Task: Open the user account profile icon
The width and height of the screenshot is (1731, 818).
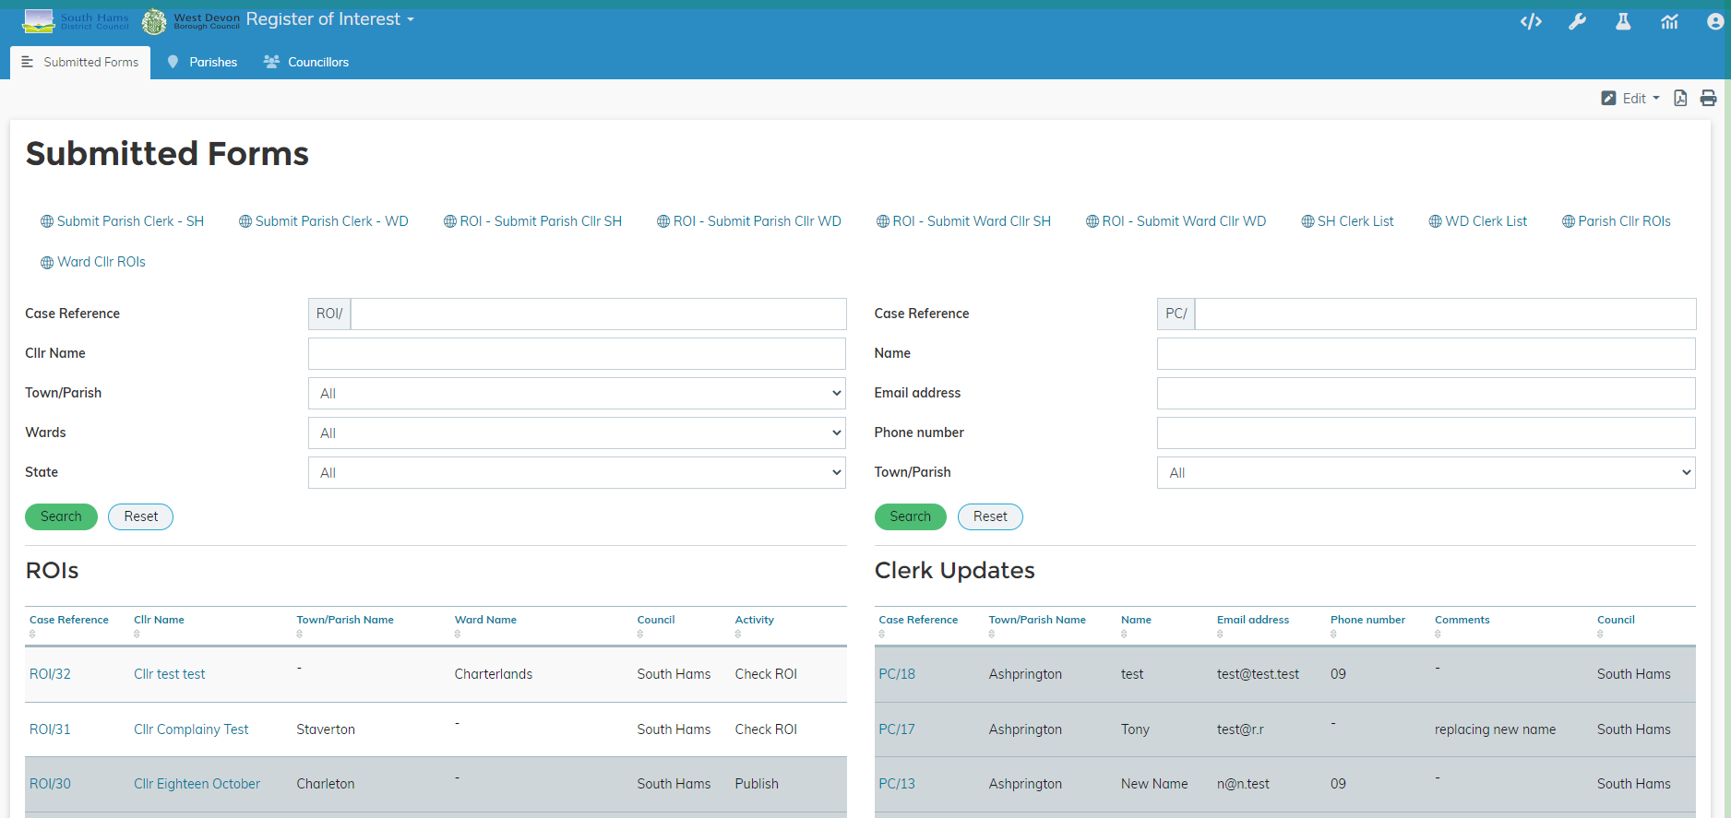Action: (1714, 21)
